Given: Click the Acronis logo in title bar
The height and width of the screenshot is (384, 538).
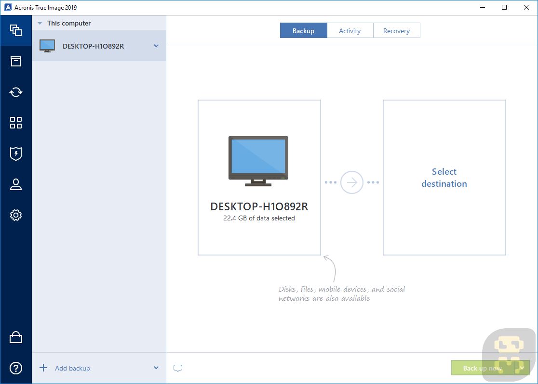Looking at the screenshot, I should pos(8,7).
